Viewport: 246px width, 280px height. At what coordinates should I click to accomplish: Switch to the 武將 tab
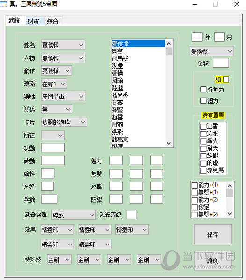point(15,21)
